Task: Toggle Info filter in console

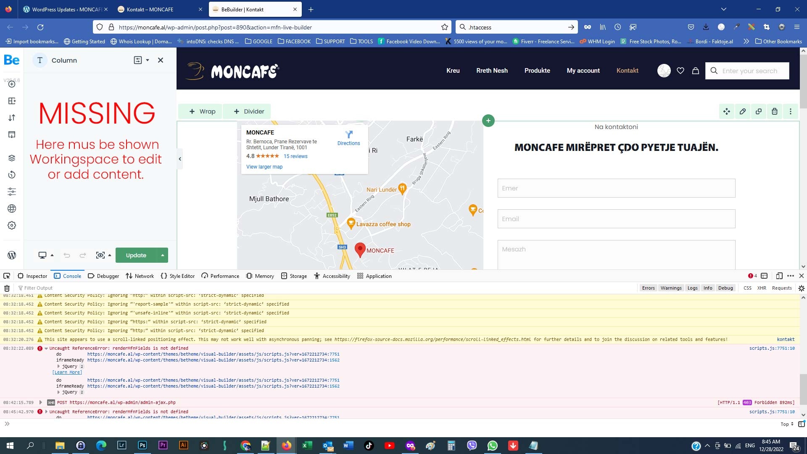Action: click(x=708, y=288)
